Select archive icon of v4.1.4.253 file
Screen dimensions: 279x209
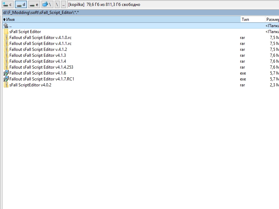[x=6, y=67]
